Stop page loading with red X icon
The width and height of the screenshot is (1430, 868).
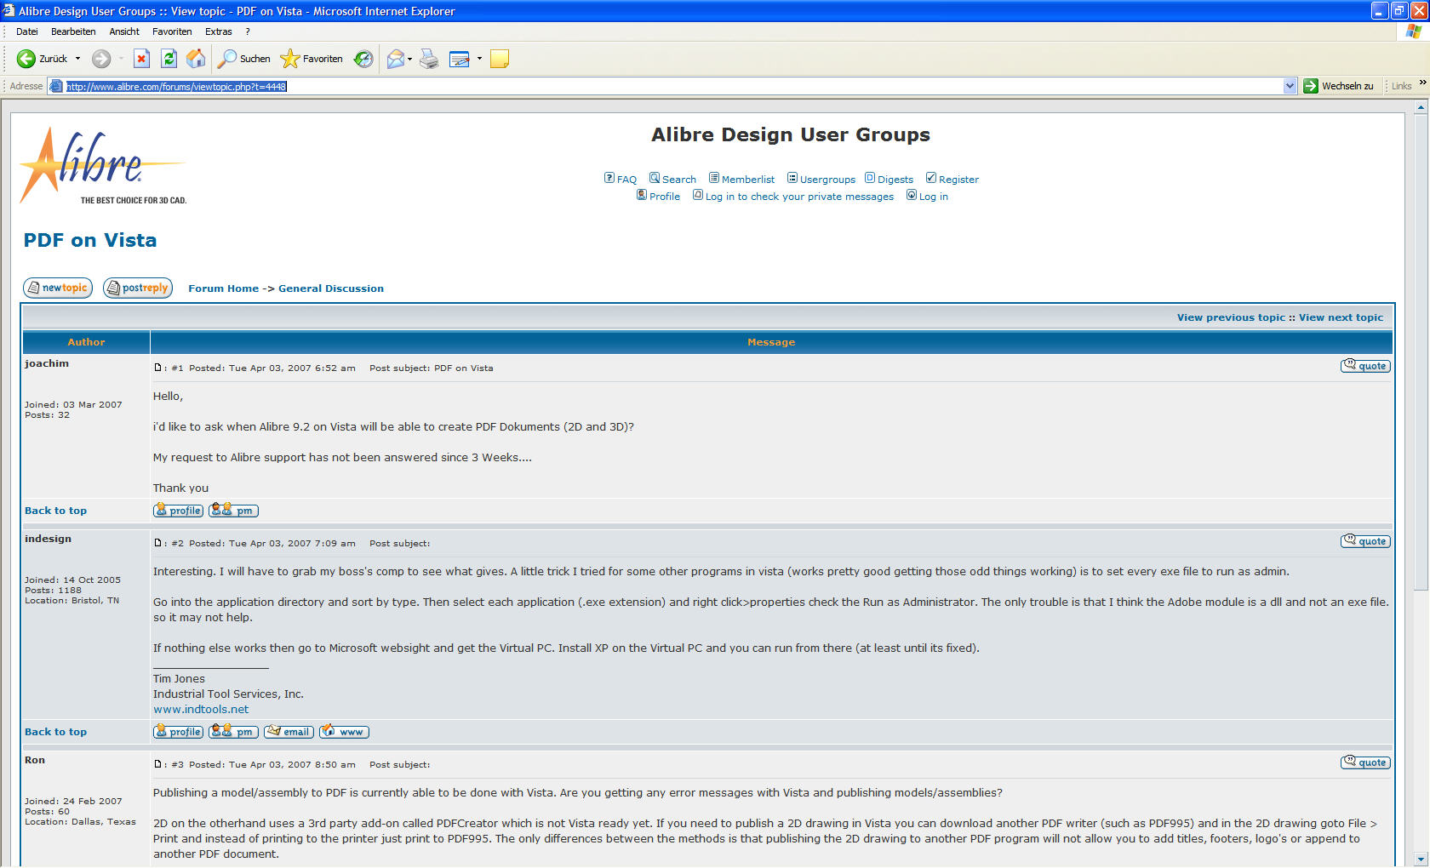pyautogui.click(x=142, y=59)
